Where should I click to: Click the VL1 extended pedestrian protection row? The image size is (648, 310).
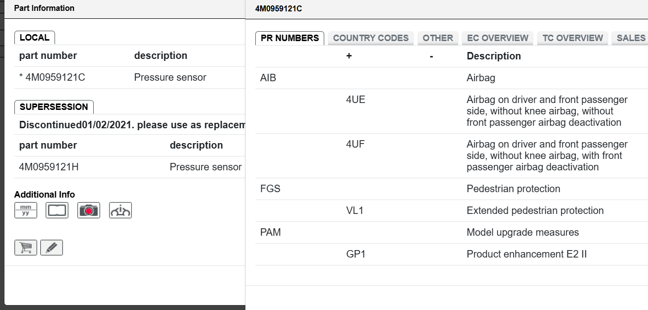(452, 210)
